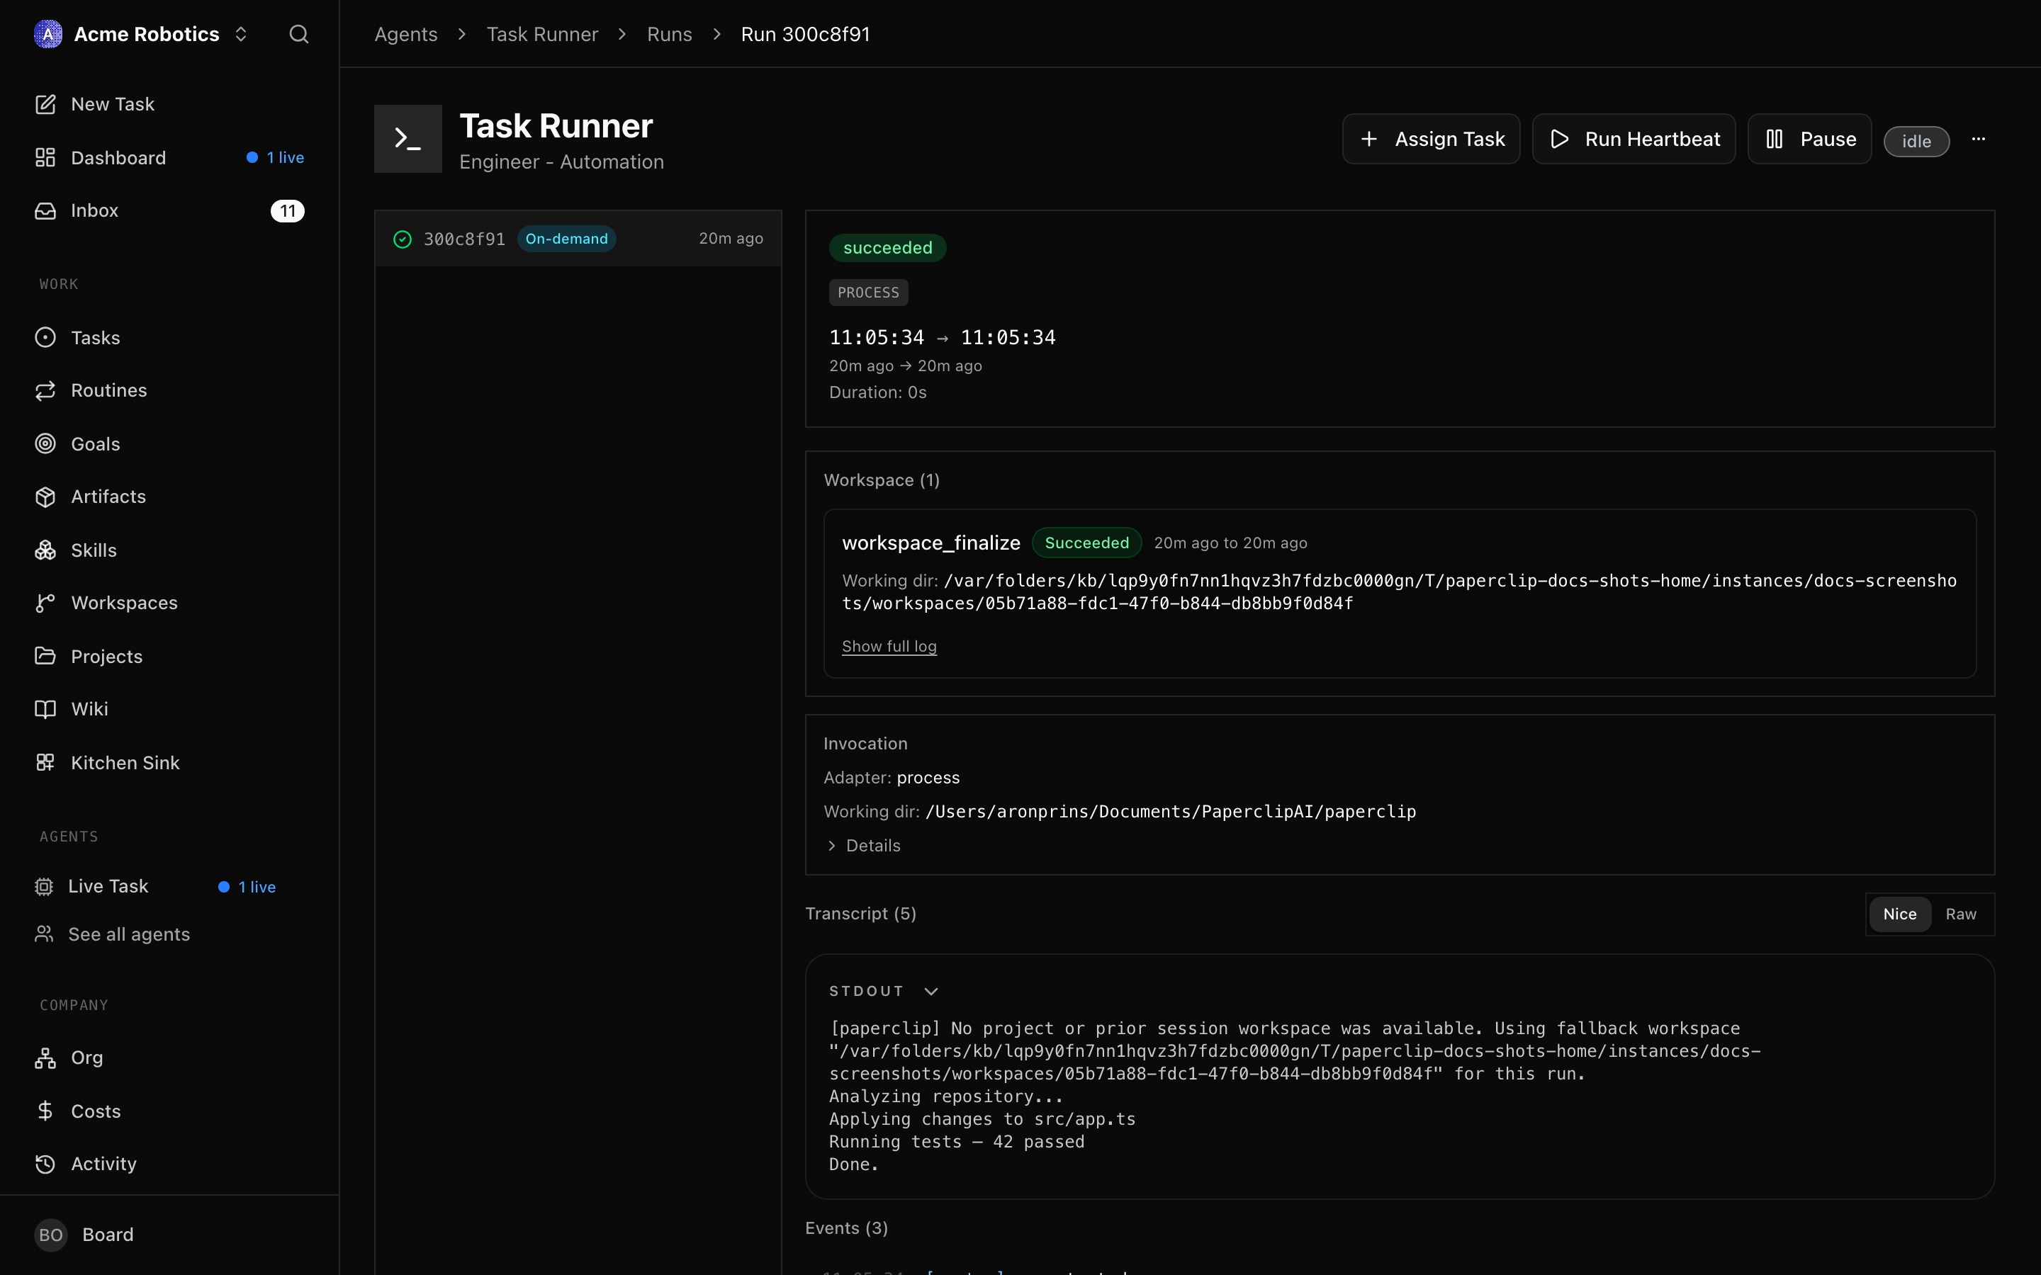
Task: Open the Tasks menu item
Action: click(169, 337)
